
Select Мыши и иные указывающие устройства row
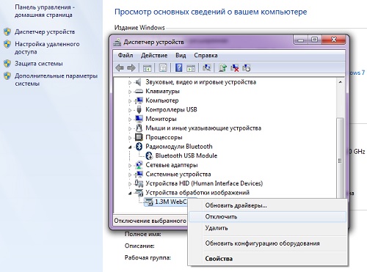(203, 128)
